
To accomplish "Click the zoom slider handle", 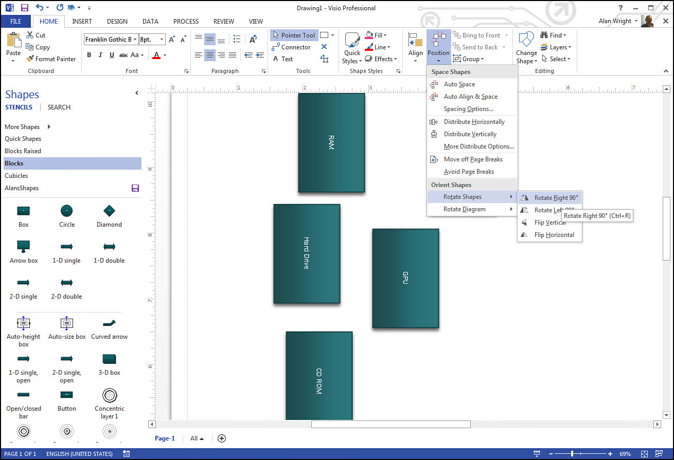I will [572, 454].
